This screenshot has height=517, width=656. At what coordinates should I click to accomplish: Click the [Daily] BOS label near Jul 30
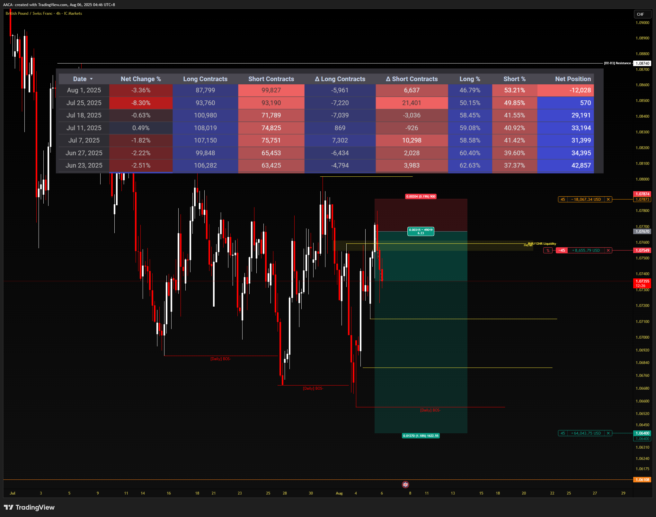pyautogui.click(x=313, y=388)
